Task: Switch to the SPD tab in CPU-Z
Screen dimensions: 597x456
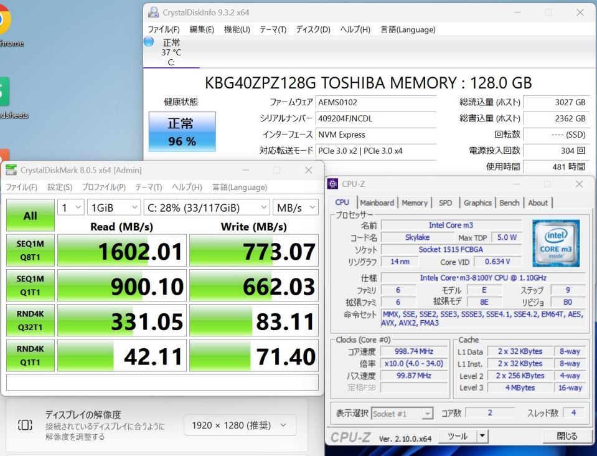Action: click(445, 202)
